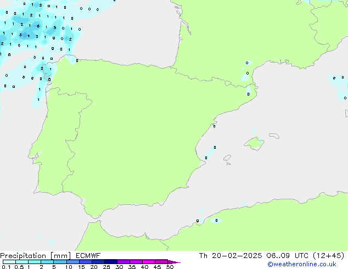
Task: Click the 10–15 mm legend color swatch
Action: click(72, 262)
